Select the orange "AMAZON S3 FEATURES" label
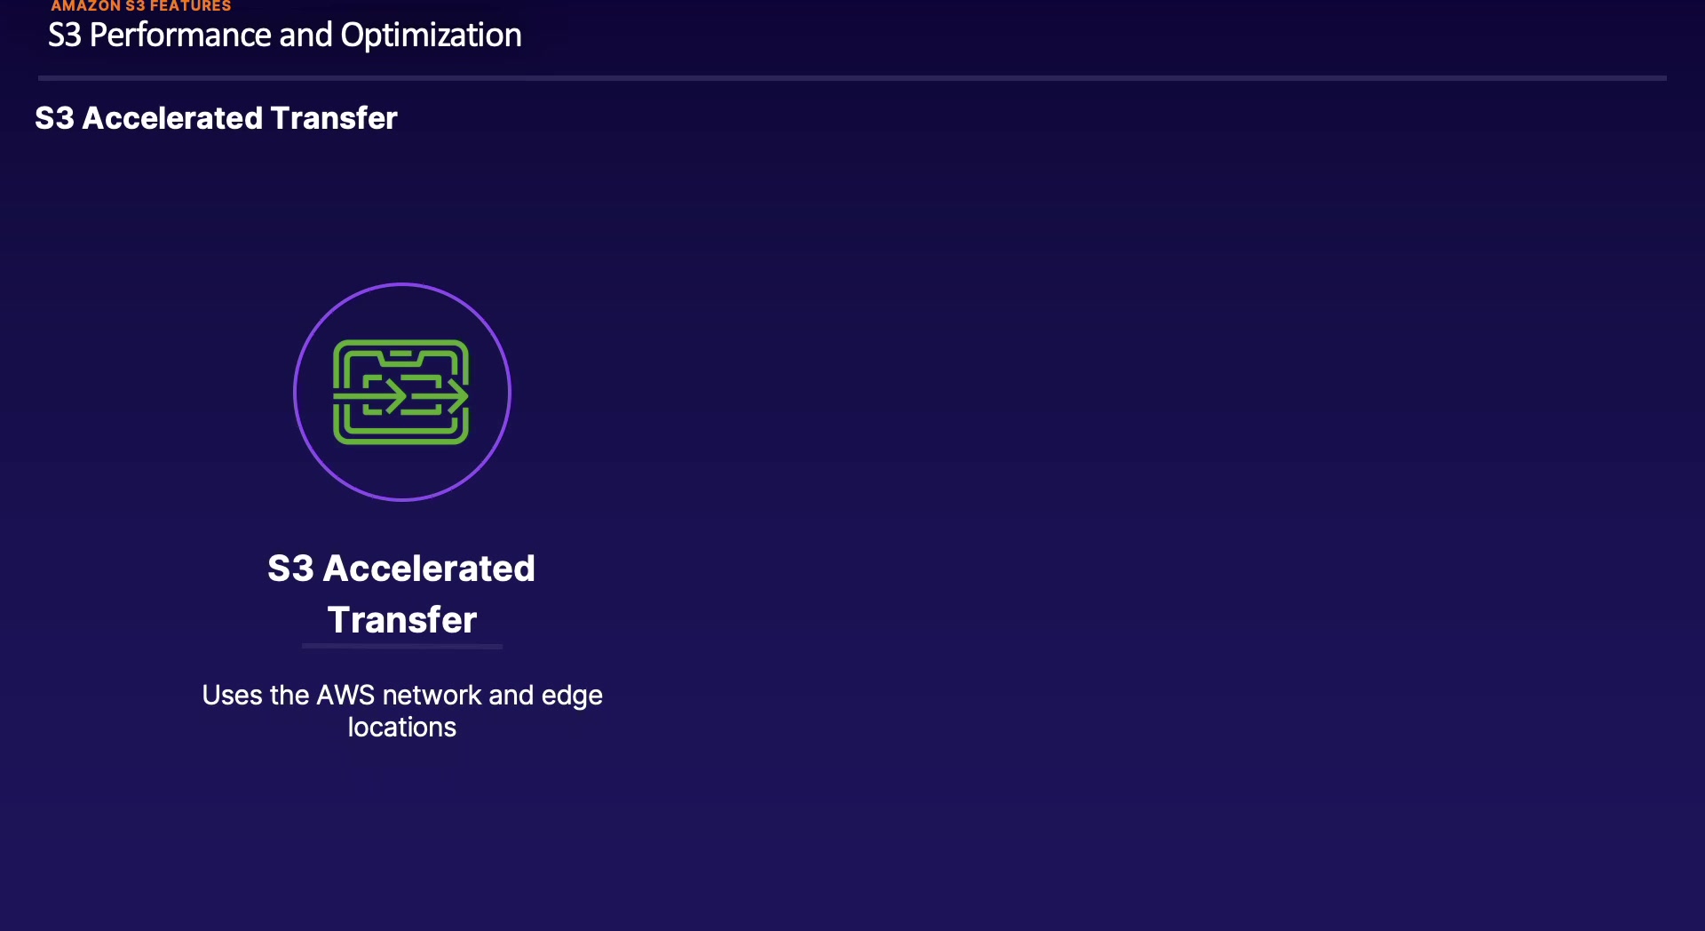The width and height of the screenshot is (1705, 931). coord(141,6)
